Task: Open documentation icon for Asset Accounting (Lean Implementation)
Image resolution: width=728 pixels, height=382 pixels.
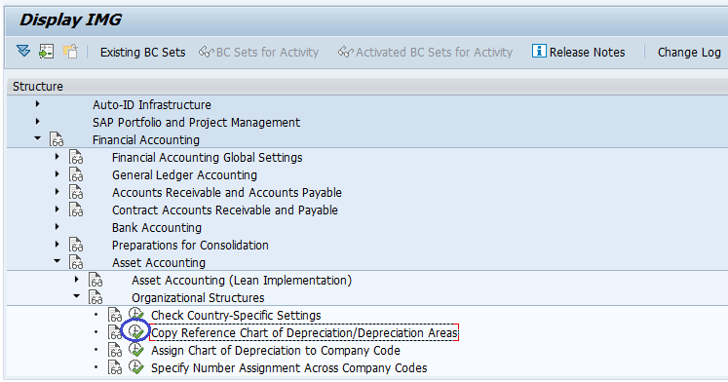Action: 96,280
